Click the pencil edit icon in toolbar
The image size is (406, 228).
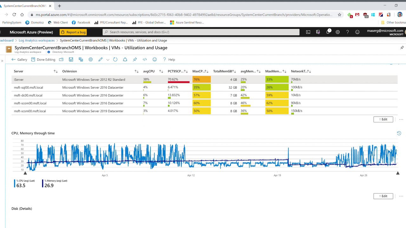pyautogui.click(x=101, y=60)
